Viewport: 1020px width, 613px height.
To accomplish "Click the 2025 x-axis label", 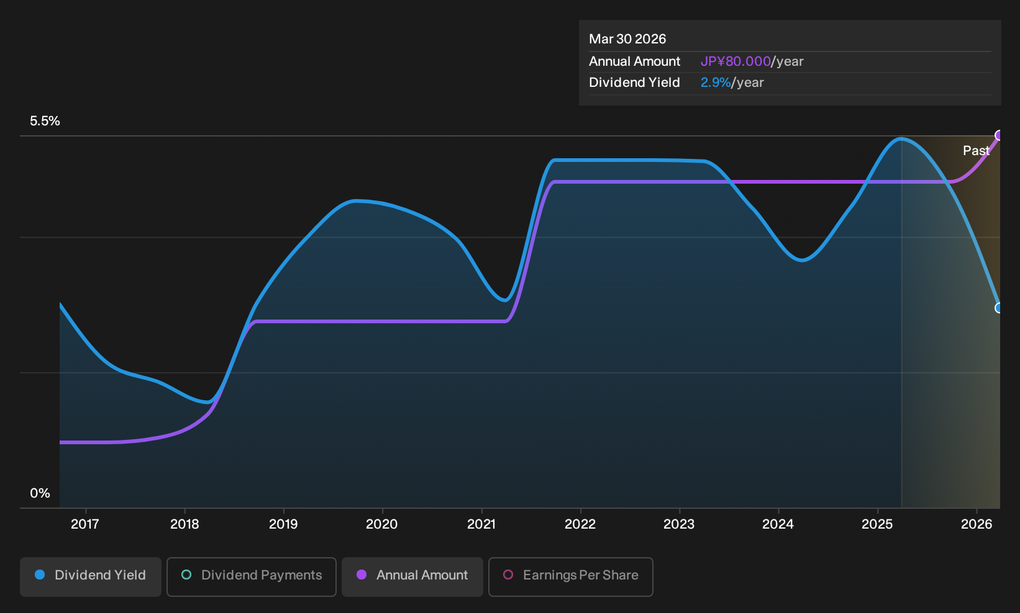I will point(877,524).
